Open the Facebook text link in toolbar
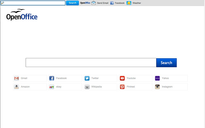The height and width of the screenshot is (128, 205). [119, 3]
